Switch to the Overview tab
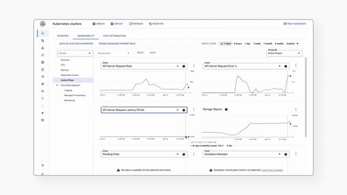The height and width of the screenshot is (195, 347). (x=63, y=36)
